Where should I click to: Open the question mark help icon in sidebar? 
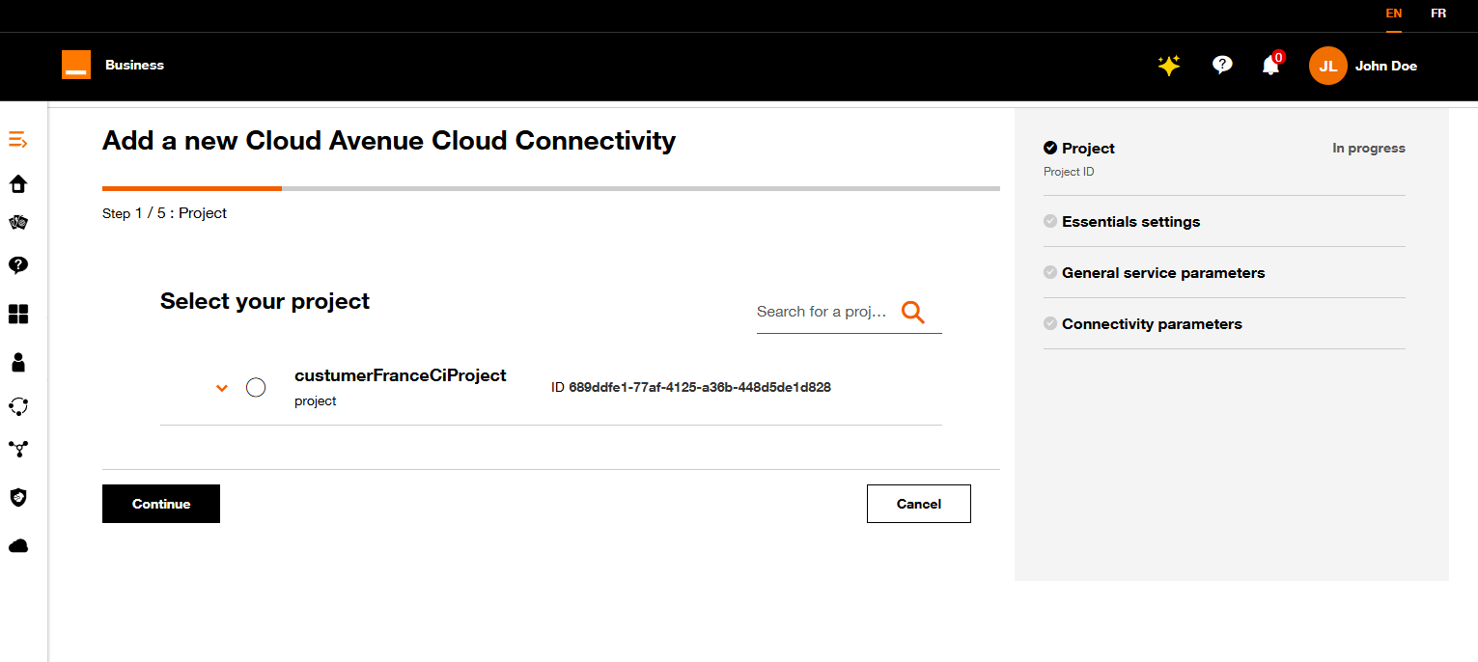18,264
